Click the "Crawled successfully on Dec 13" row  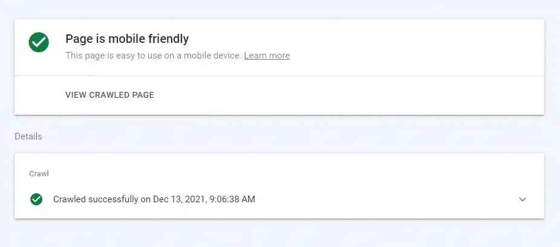279,199
